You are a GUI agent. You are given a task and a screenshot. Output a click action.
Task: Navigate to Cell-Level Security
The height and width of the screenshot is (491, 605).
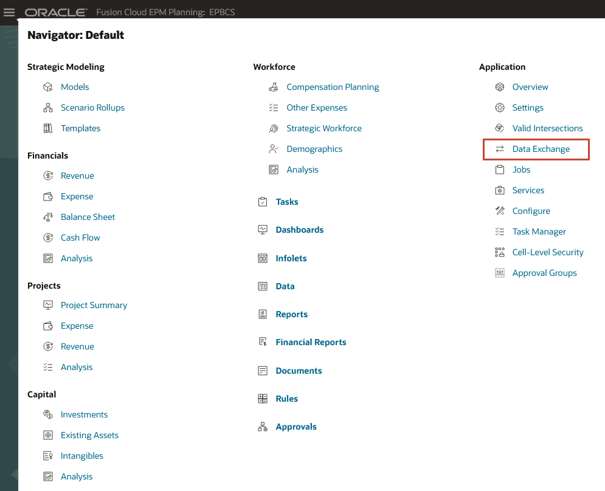548,252
